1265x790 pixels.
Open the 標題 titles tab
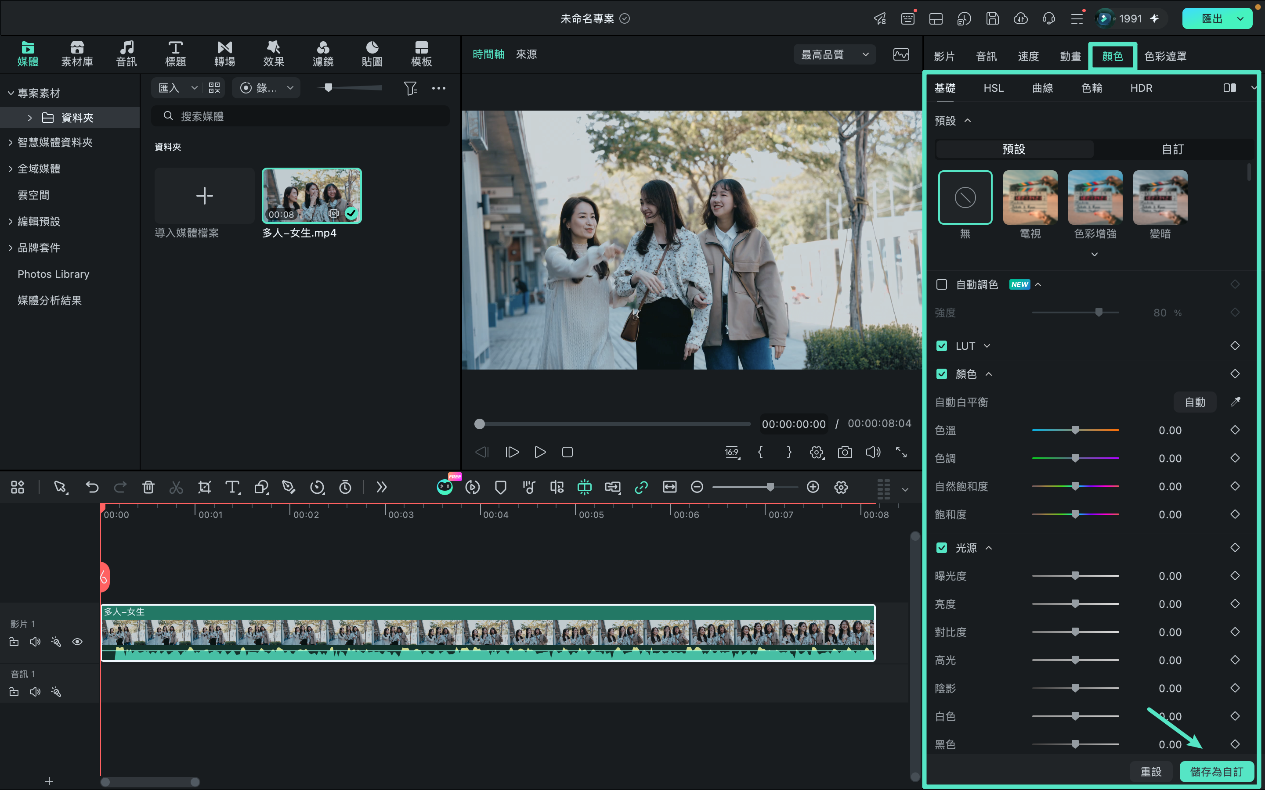[175, 54]
